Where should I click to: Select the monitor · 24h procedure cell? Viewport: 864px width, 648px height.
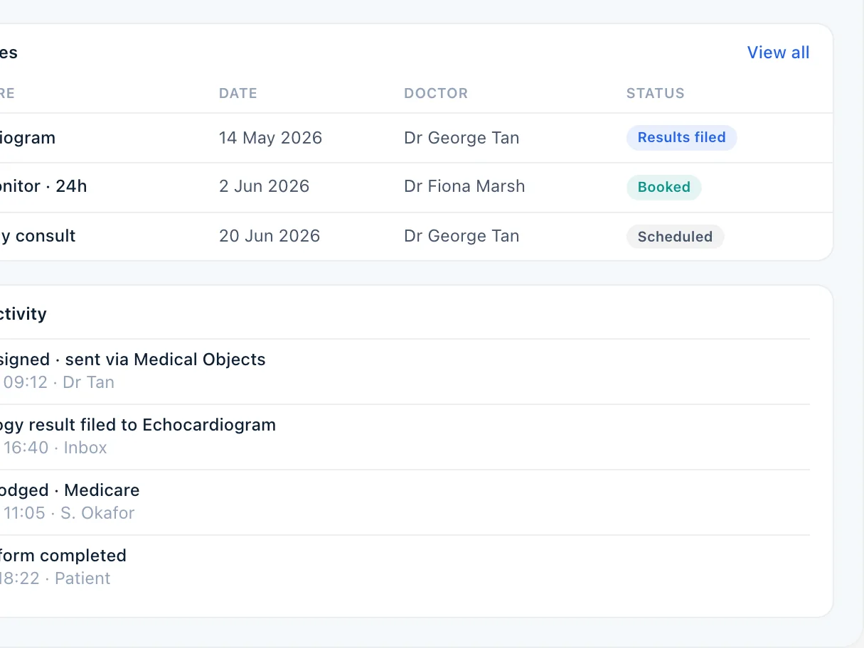[43, 186]
